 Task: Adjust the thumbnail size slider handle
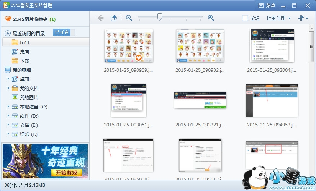click(160, 17)
